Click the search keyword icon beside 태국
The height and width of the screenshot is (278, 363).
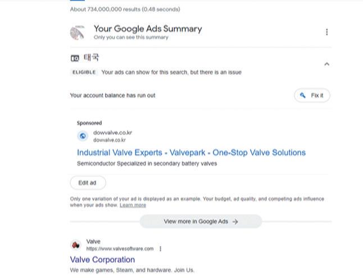[x=75, y=58]
